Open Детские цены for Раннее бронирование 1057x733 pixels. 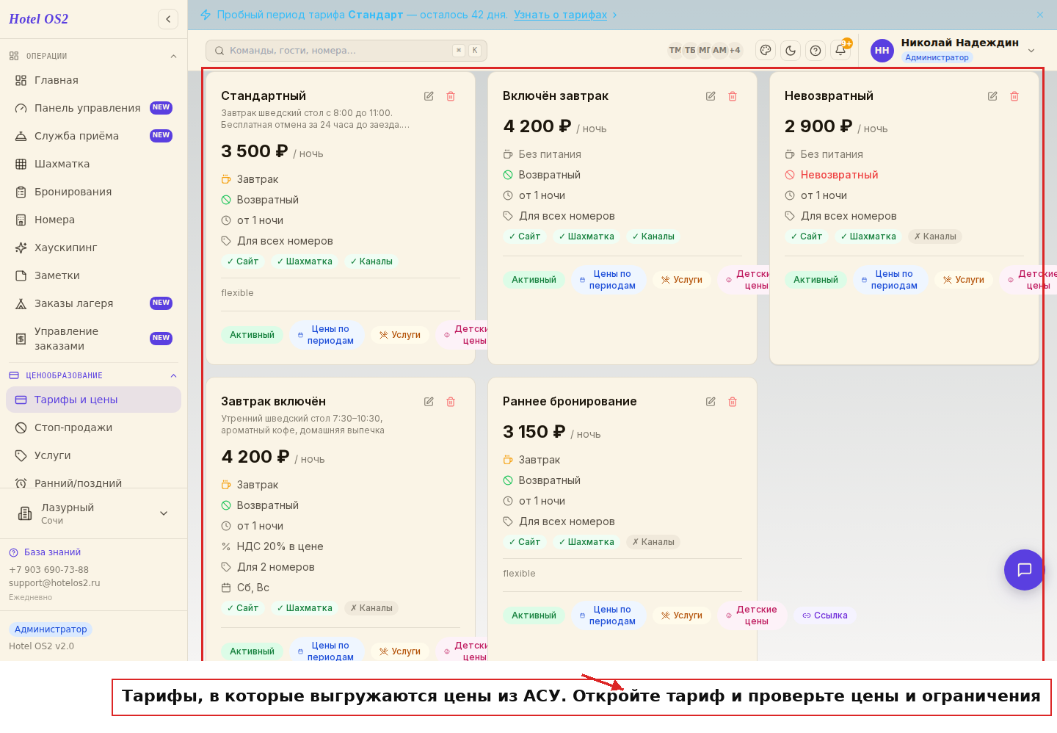(x=752, y=615)
